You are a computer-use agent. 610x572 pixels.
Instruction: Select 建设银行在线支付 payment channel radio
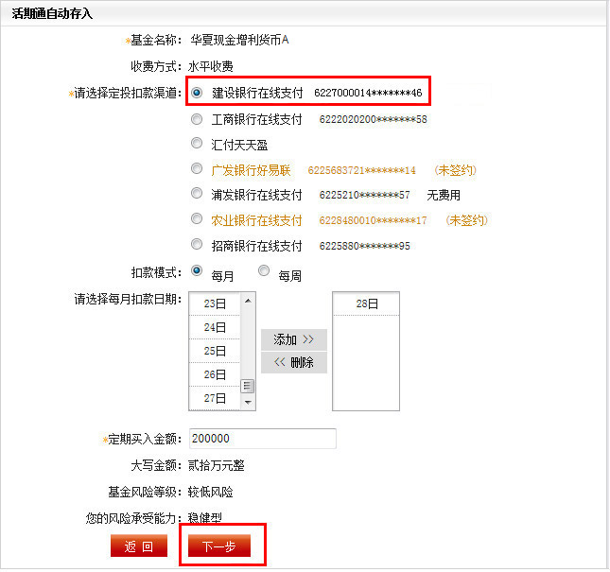tap(197, 93)
